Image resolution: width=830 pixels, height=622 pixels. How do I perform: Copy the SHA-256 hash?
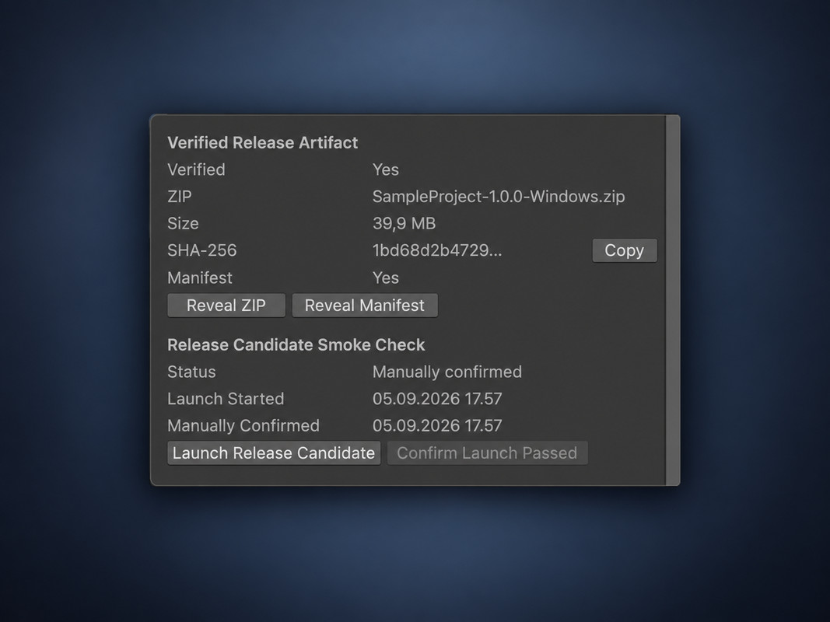625,250
